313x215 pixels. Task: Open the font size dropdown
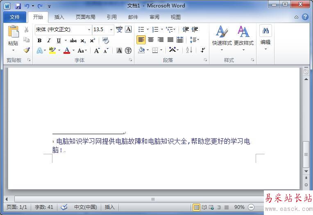[111, 30]
